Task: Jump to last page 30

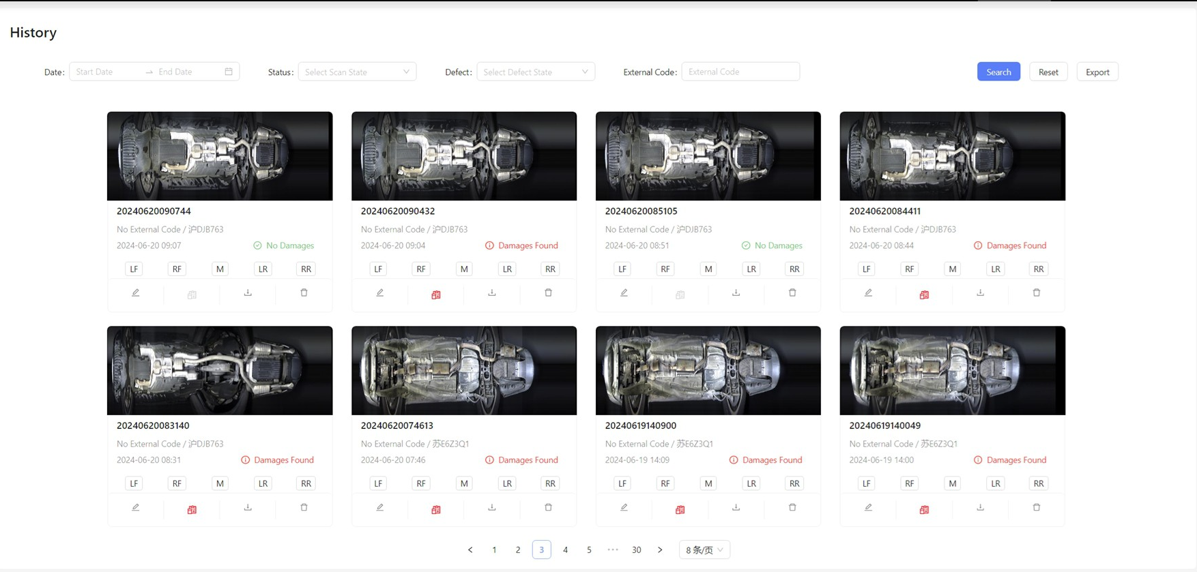Action: pos(636,550)
